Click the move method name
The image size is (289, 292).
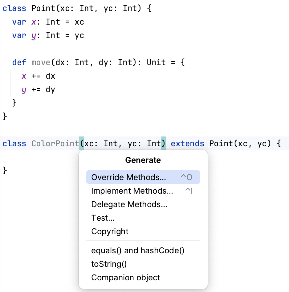[x=41, y=62]
